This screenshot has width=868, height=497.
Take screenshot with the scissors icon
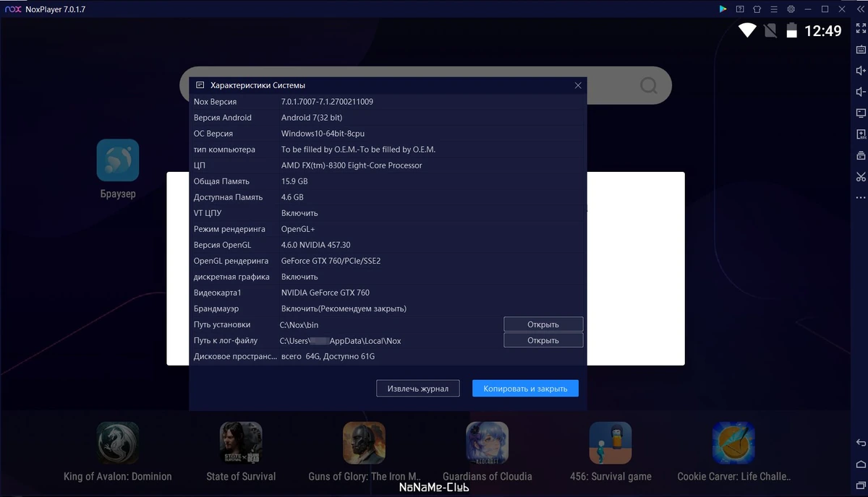861,176
